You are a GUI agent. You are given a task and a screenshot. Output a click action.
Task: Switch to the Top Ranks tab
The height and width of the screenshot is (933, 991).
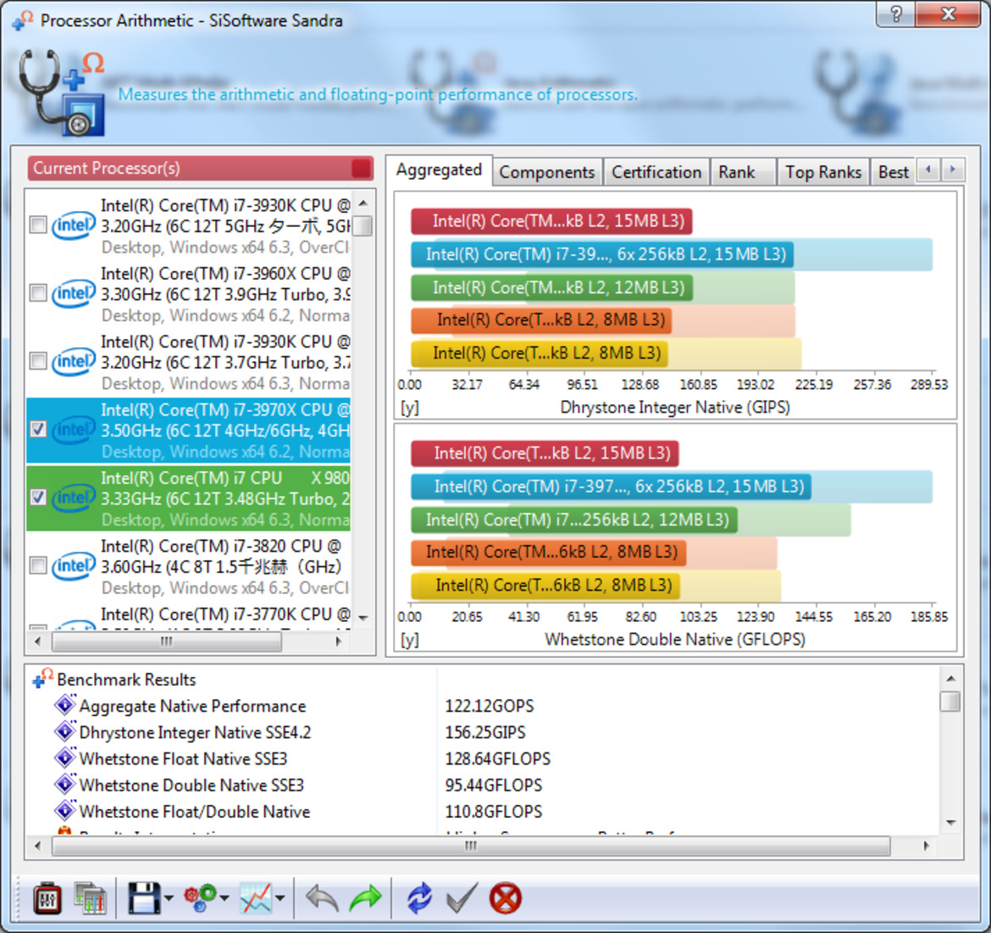[x=823, y=173]
